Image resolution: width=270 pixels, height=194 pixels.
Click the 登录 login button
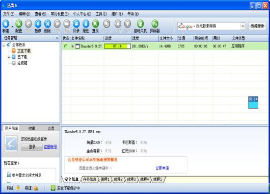[x=32, y=147]
